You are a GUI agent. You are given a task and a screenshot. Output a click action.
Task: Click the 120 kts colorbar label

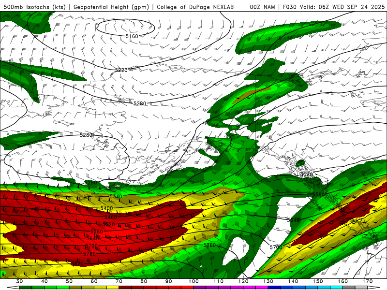pos(243,281)
